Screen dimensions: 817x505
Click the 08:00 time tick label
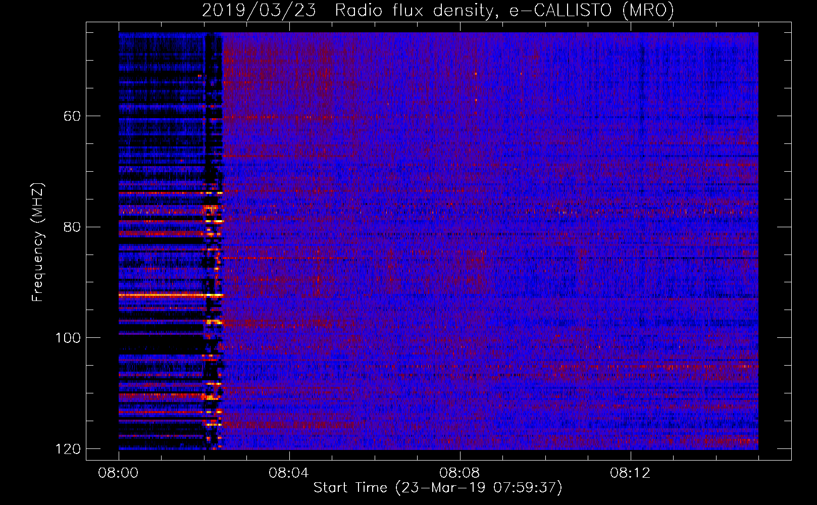tap(118, 473)
